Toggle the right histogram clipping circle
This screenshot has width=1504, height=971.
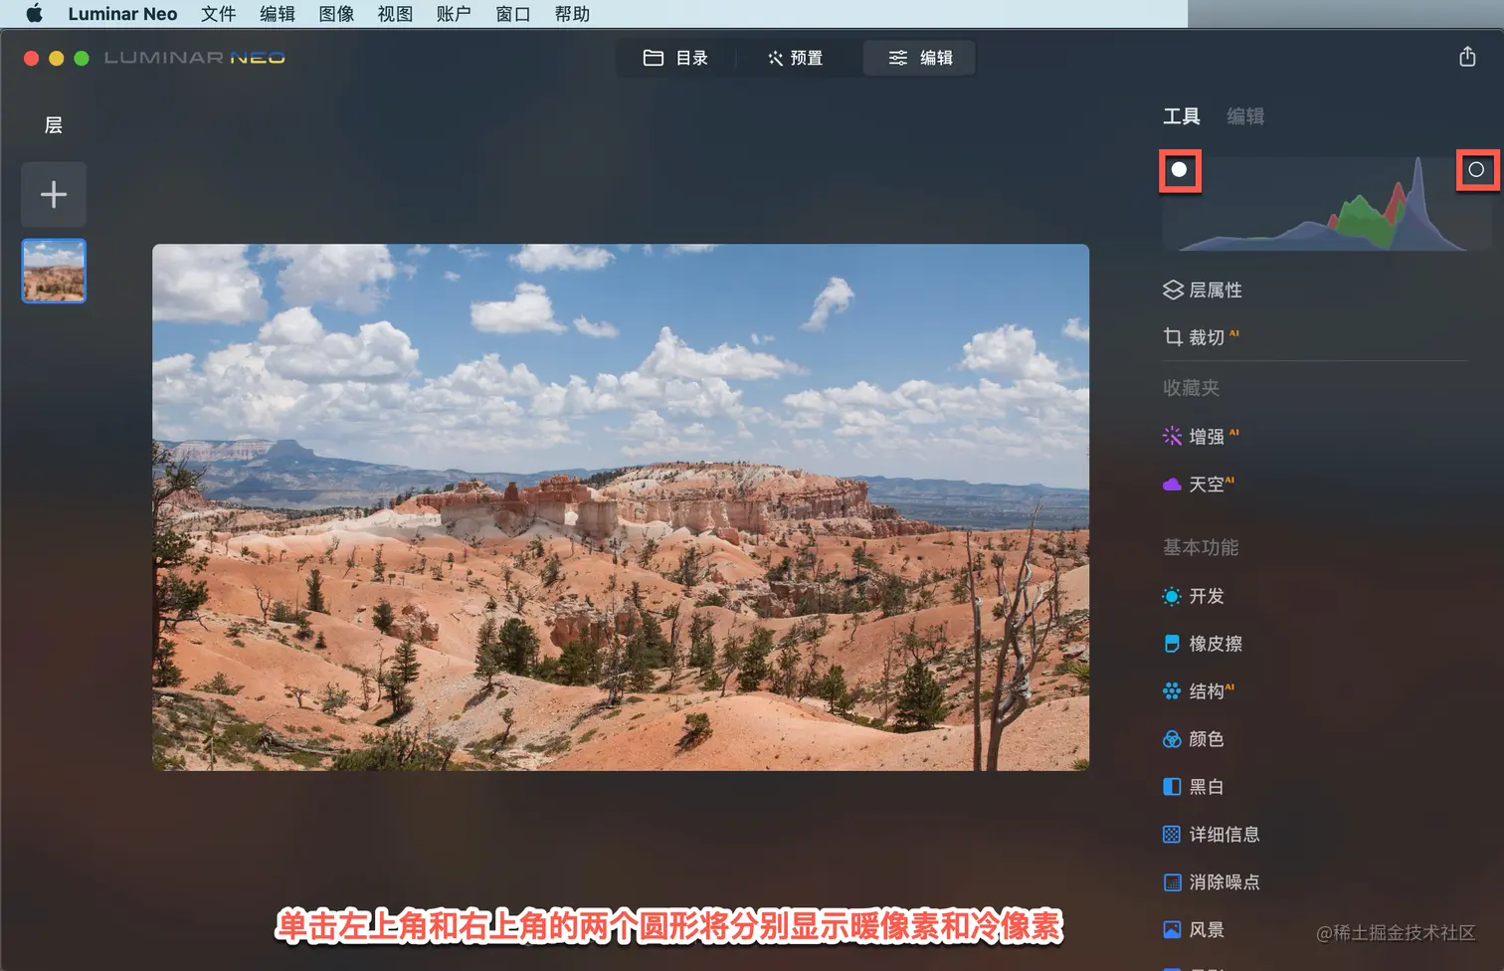point(1476,170)
